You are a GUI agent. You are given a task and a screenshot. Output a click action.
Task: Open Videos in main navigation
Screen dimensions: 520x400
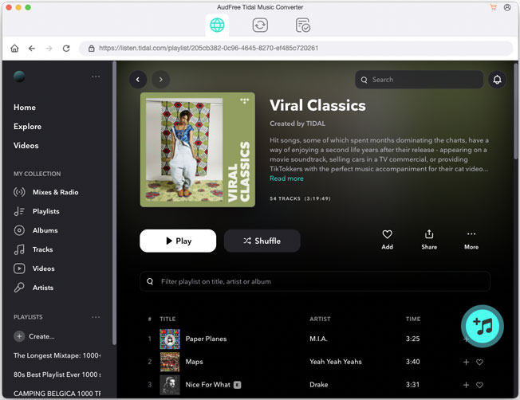pyautogui.click(x=26, y=146)
